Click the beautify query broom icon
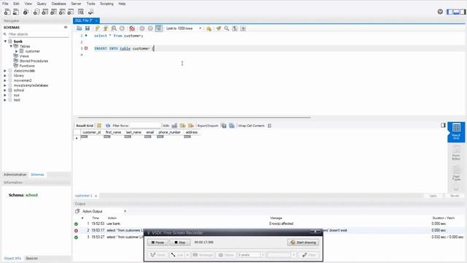The height and width of the screenshot is (263, 467). pyautogui.click(x=219, y=28)
